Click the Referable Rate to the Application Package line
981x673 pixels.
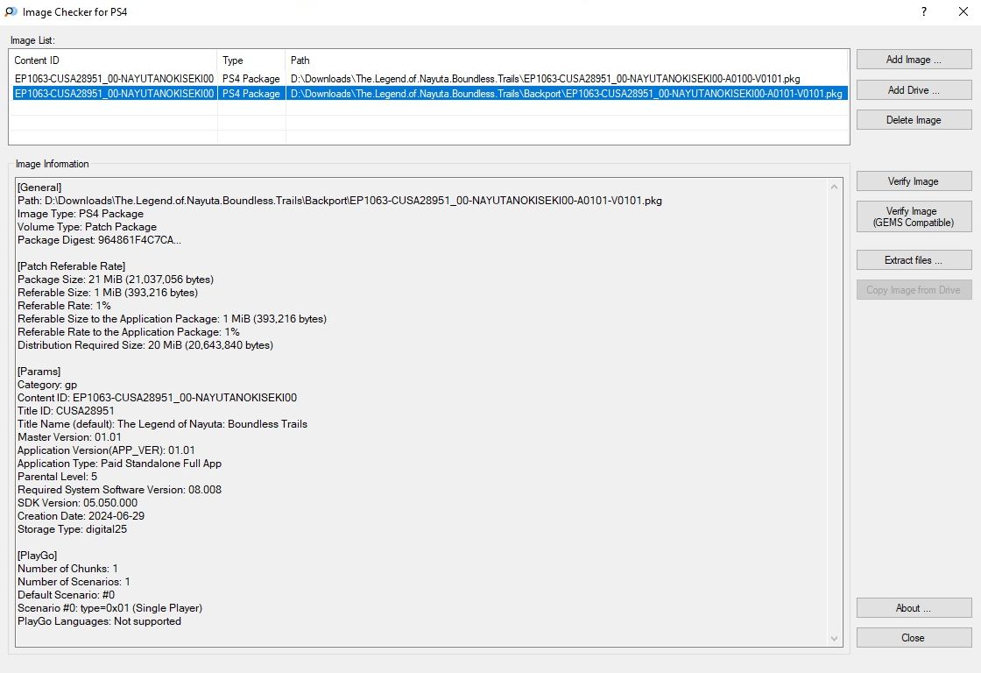[x=128, y=332]
